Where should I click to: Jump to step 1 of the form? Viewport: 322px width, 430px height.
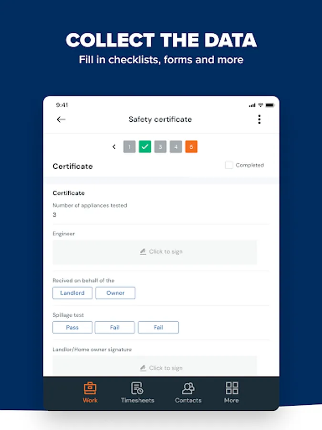[129, 147]
